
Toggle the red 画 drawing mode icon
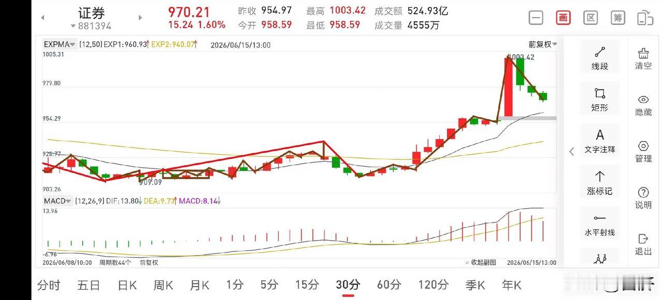coord(563,18)
